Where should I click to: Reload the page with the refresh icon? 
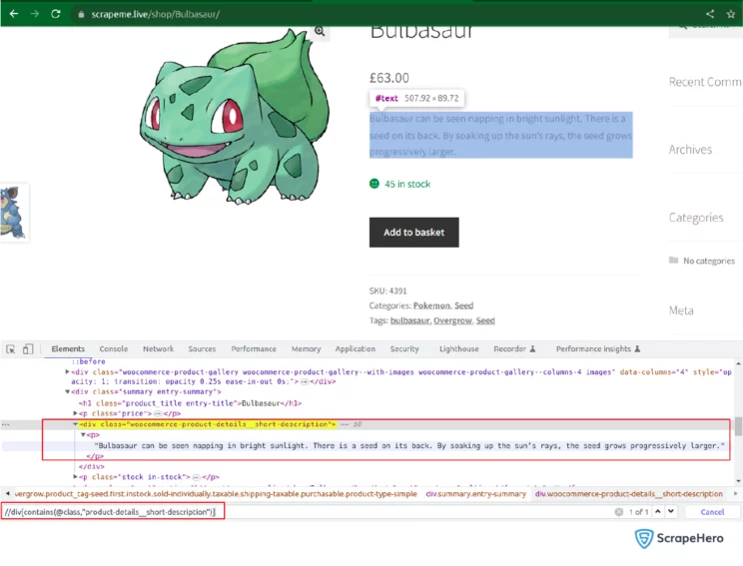click(56, 14)
